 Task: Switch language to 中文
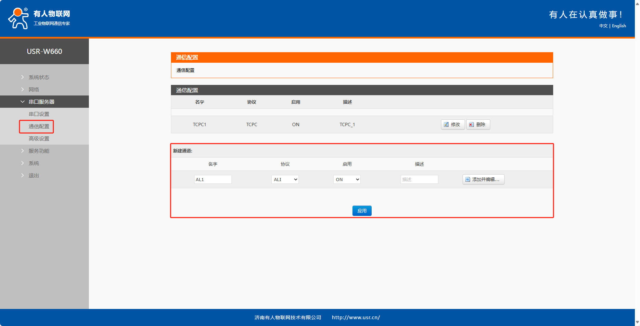point(603,26)
